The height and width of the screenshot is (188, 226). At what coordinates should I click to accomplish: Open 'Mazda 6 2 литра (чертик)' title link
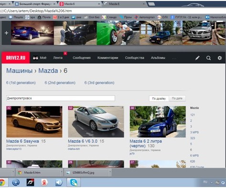click(146, 144)
